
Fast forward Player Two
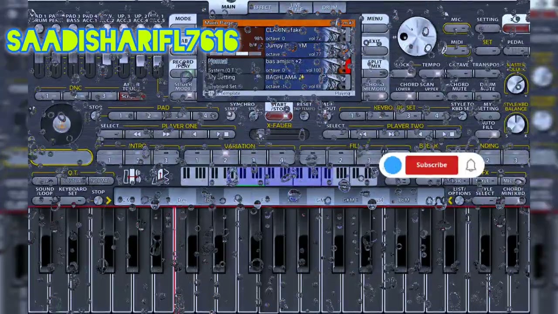(391, 134)
